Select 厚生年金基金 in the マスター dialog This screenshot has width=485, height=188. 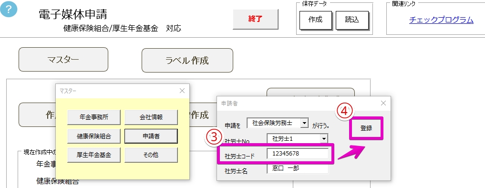pyautogui.click(x=94, y=155)
